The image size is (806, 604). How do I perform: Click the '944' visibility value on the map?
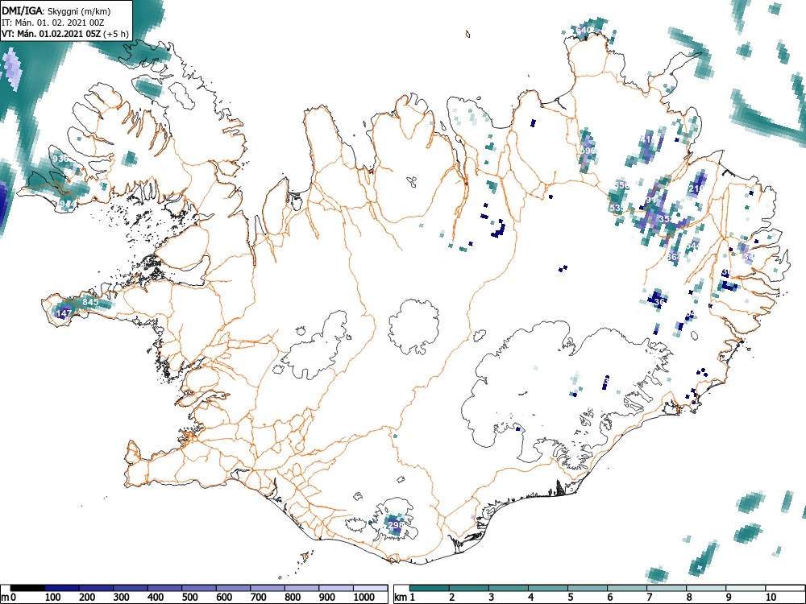(68, 204)
